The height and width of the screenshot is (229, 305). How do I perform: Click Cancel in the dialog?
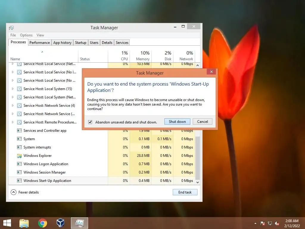click(203, 122)
